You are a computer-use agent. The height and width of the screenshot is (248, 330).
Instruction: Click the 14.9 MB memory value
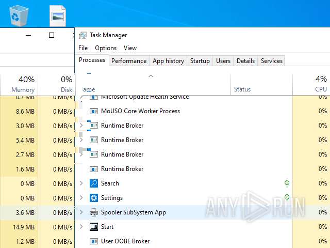(x=24, y=227)
